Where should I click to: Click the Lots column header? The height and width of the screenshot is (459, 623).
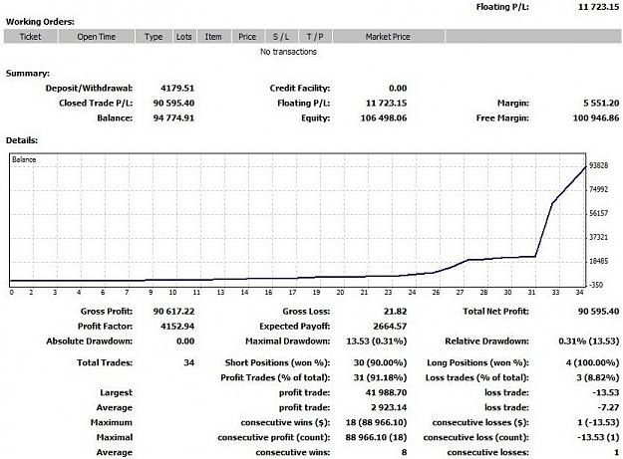click(184, 37)
